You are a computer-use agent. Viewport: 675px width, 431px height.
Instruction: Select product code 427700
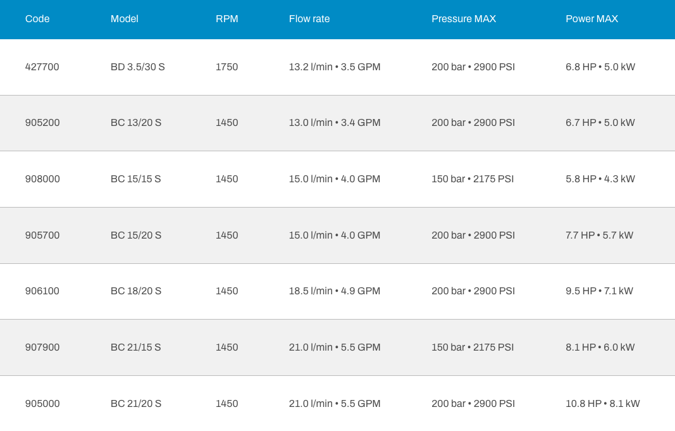coord(42,67)
